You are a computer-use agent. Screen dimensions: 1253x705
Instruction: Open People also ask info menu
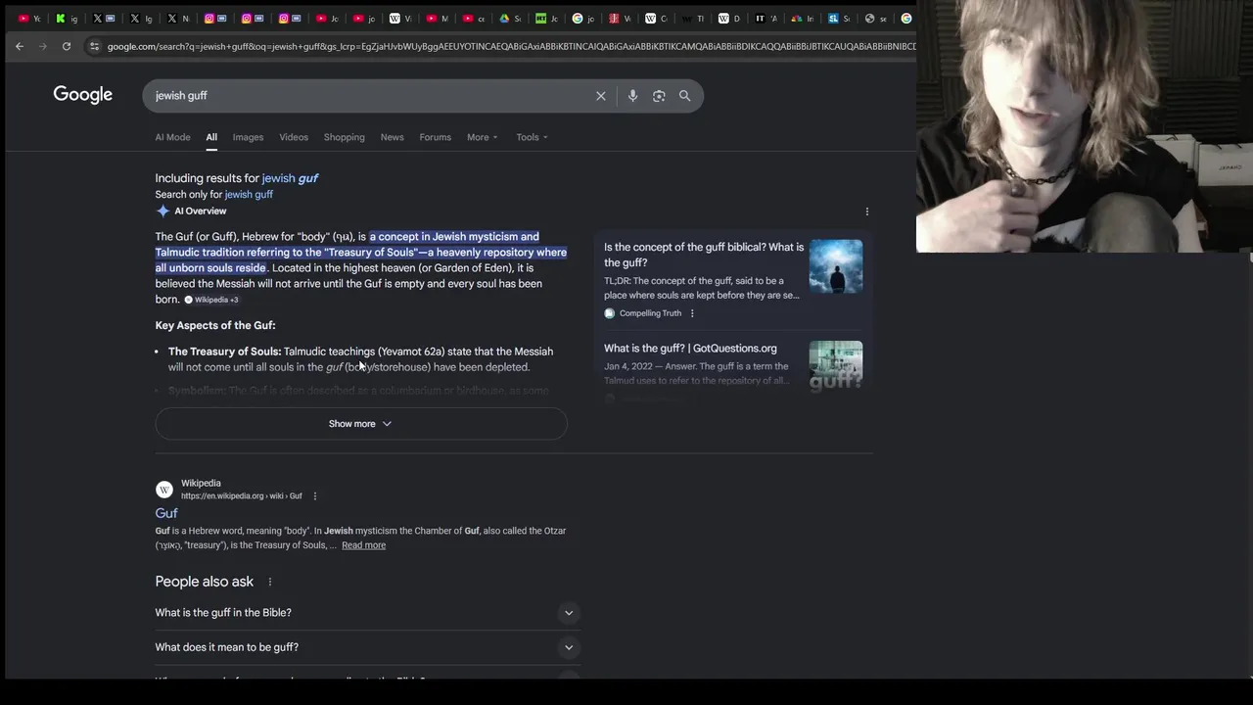point(270,582)
